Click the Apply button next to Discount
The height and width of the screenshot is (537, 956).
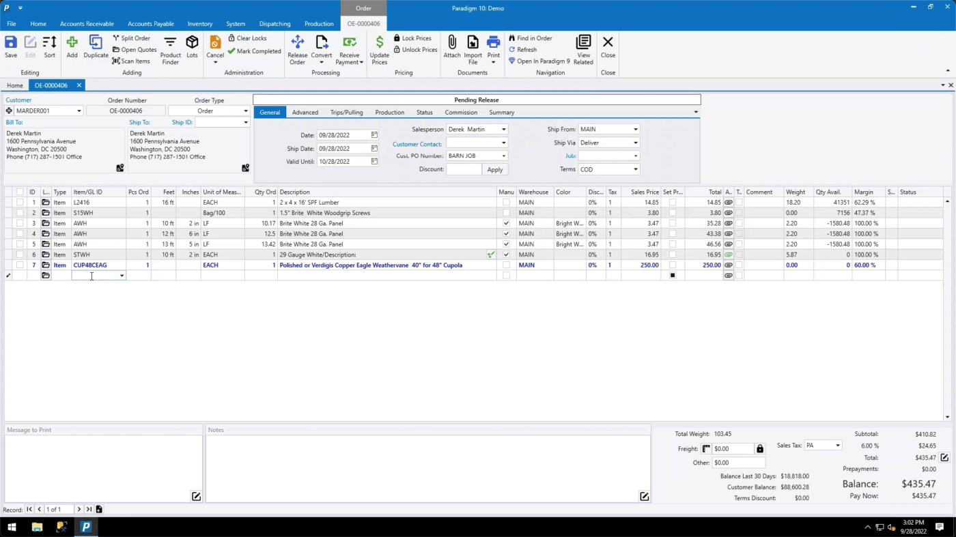(x=494, y=169)
